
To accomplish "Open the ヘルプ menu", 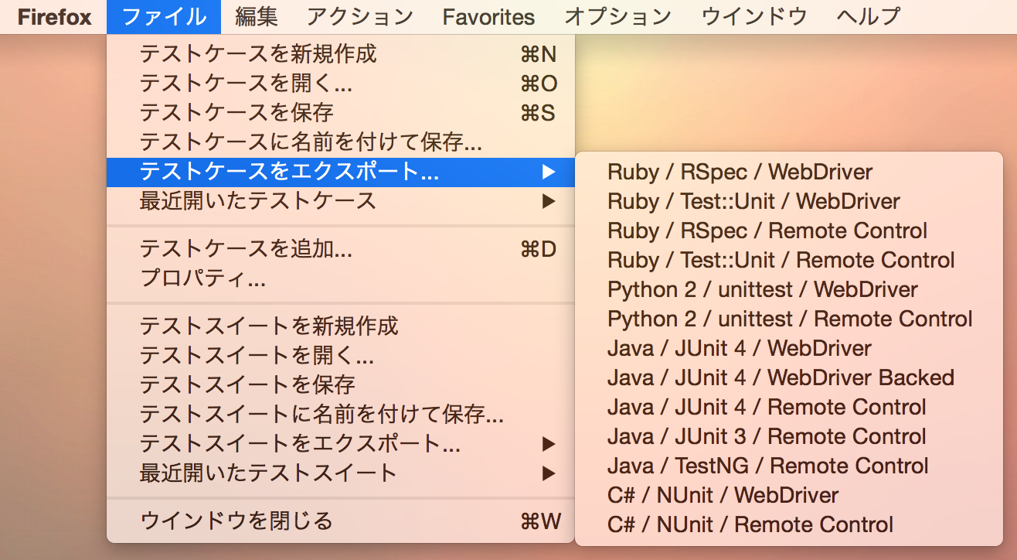I will [x=869, y=16].
